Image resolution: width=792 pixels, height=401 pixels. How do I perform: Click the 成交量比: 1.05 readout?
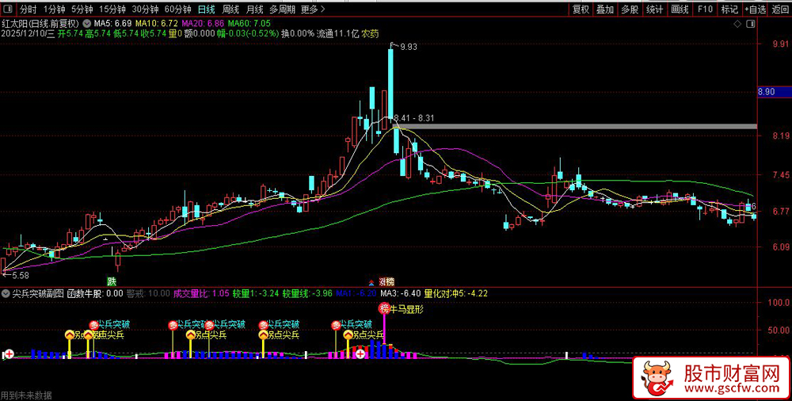[201, 292]
